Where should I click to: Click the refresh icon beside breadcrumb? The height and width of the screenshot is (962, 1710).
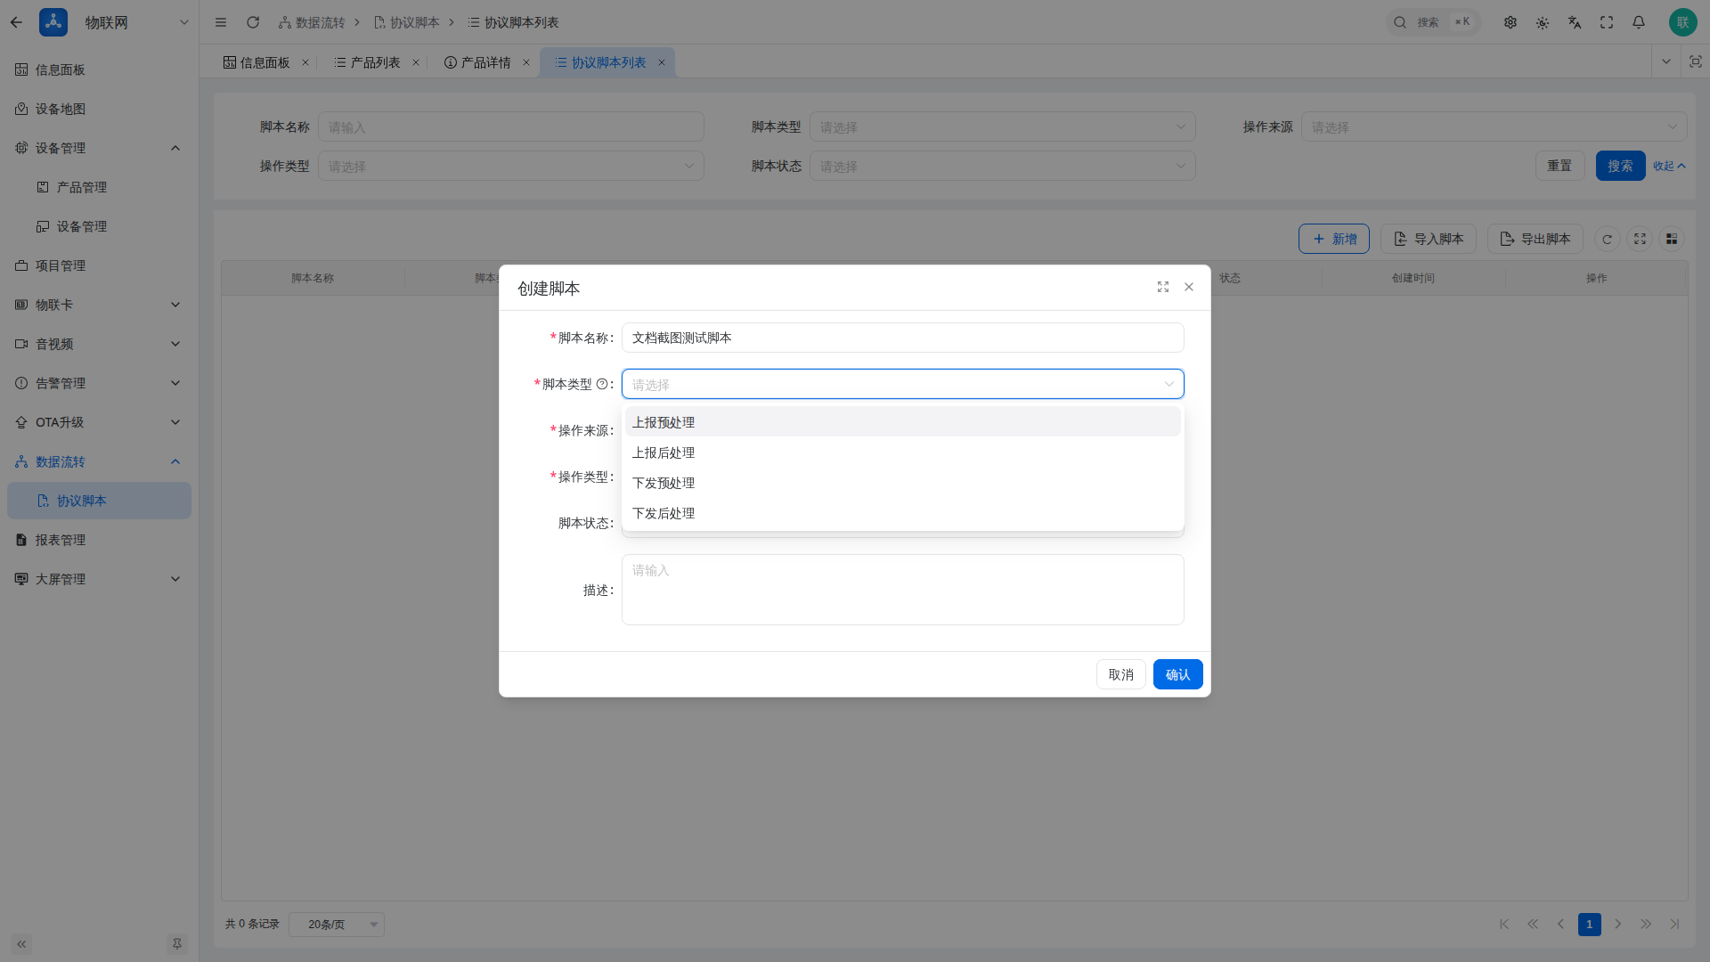(253, 22)
